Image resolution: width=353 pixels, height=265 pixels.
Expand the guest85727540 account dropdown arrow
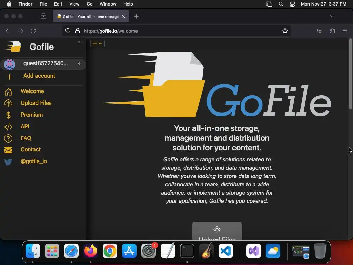79,63
